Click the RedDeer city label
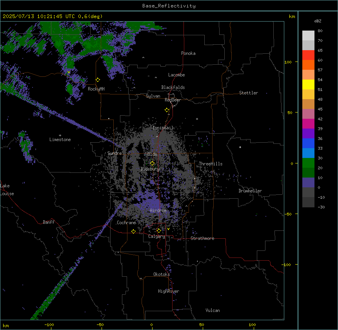This screenshot has height=330, width=338. pos(173,100)
